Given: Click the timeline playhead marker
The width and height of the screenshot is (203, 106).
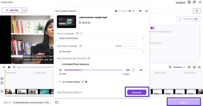Looking at the screenshot, I should (5, 71).
